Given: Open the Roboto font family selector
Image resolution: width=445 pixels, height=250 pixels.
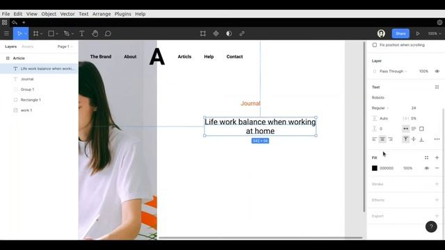Looking at the screenshot, I should (x=378, y=97).
